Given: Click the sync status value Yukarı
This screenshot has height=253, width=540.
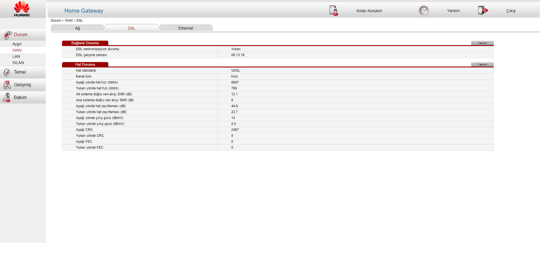Looking at the screenshot, I should pos(236,49).
